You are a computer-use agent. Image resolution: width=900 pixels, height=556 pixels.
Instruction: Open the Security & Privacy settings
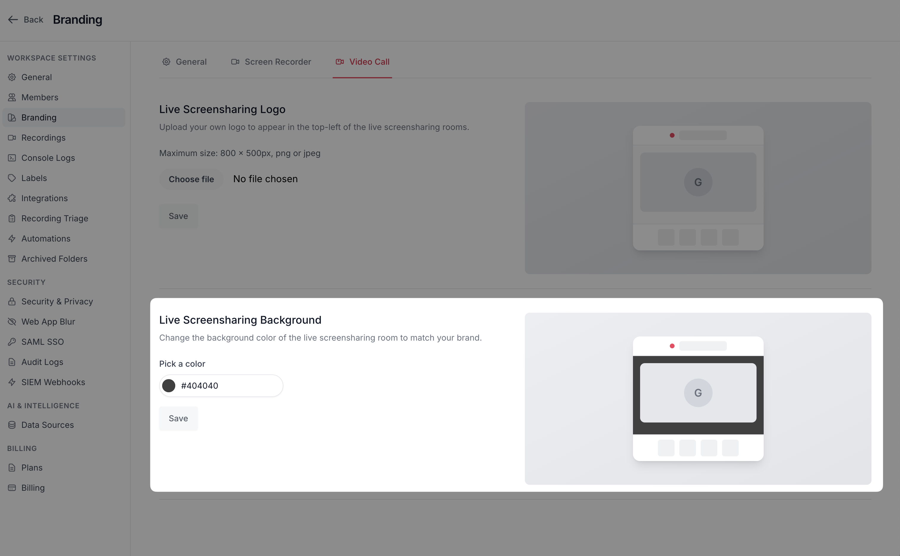[57, 301]
